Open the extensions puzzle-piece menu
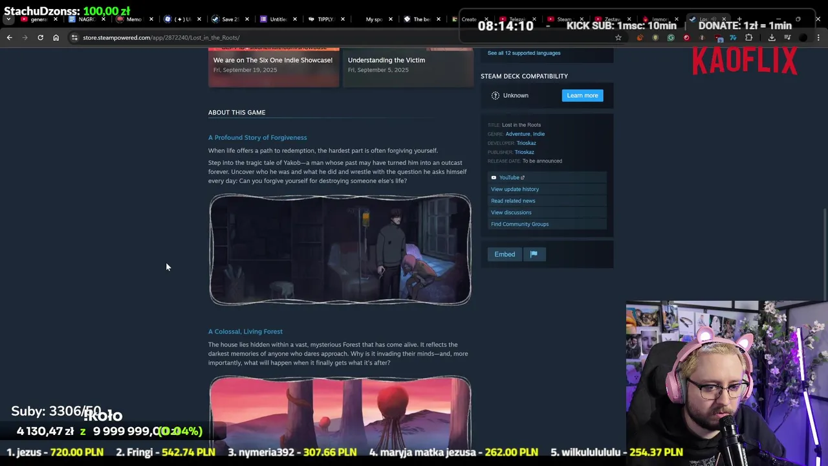Viewport: 828px width, 466px height. tap(749, 38)
